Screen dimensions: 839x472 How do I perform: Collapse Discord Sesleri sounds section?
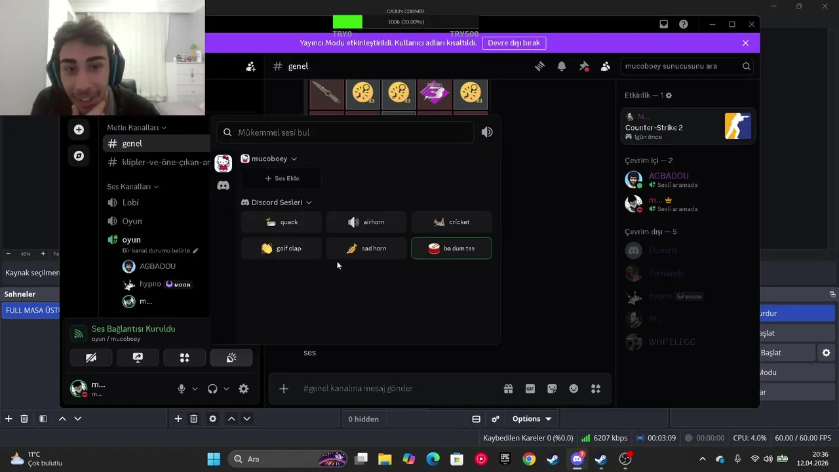(x=277, y=203)
